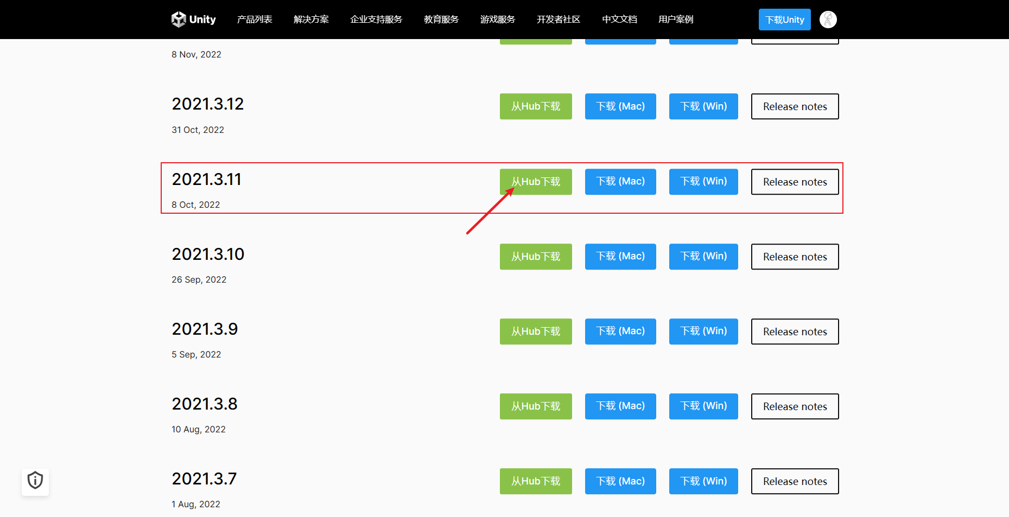Download 2021.3.8 for Windows
The height and width of the screenshot is (517, 1009).
click(703, 406)
